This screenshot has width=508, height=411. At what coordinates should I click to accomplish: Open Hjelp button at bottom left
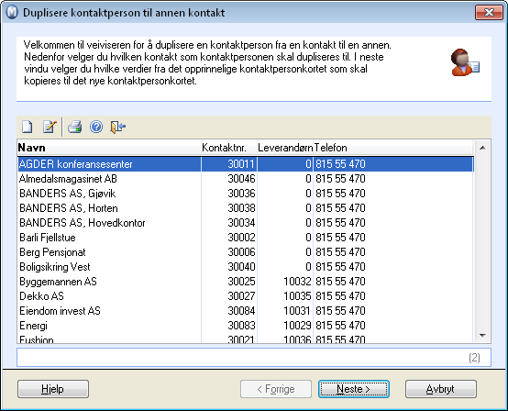(53, 389)
